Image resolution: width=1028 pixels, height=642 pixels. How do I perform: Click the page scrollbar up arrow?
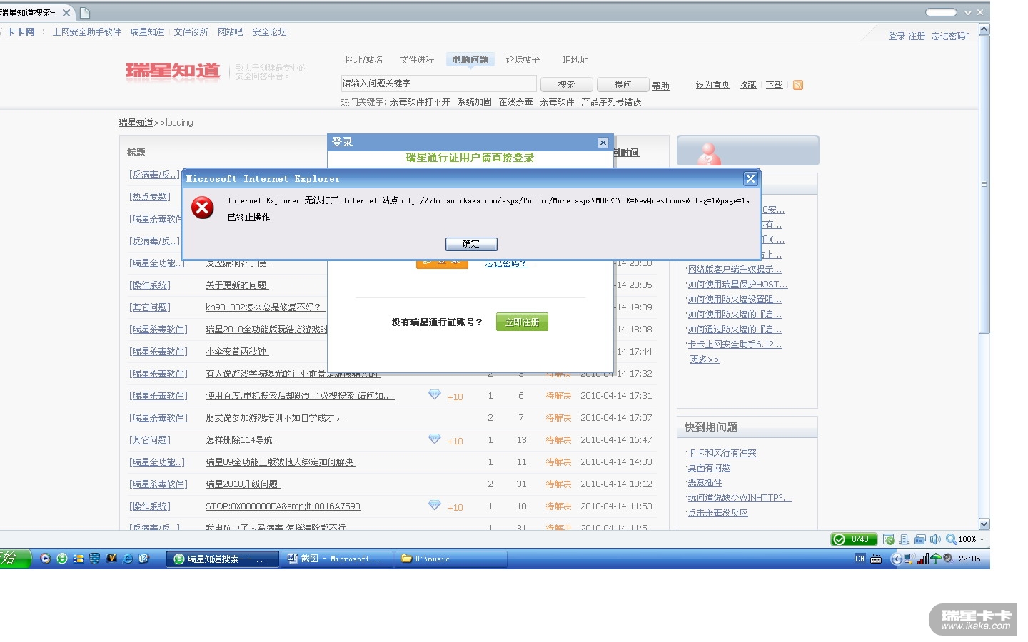984,29
